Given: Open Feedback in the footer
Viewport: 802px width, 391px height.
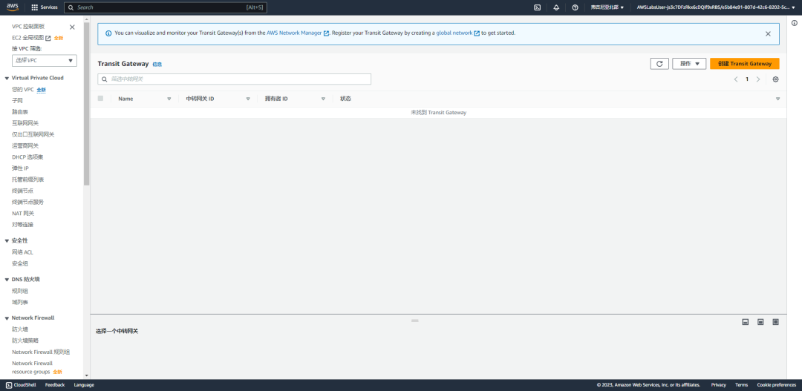Looking at the screenshot, I should (x=55, y=385).
